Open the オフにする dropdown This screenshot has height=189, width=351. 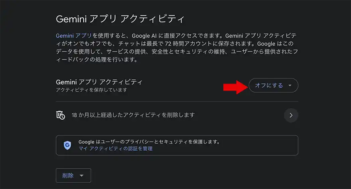(273, 85)
